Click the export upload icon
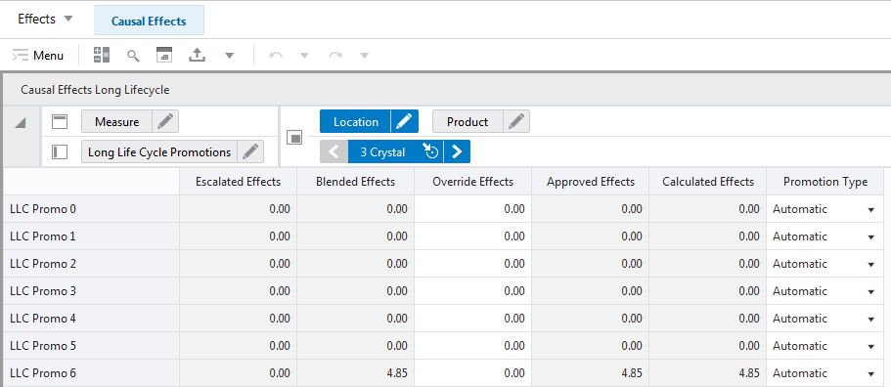The width and height of the screenshot is (891, 387). pos(197,55)
